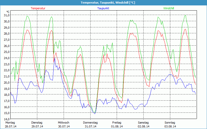Click the 22,0 y-axis label
Screen dimensions: 207x129
(7, 70)
